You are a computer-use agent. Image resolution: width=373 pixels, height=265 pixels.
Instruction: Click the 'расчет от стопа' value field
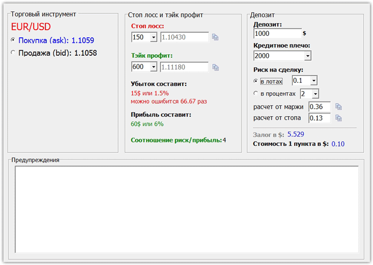point(319,118)
